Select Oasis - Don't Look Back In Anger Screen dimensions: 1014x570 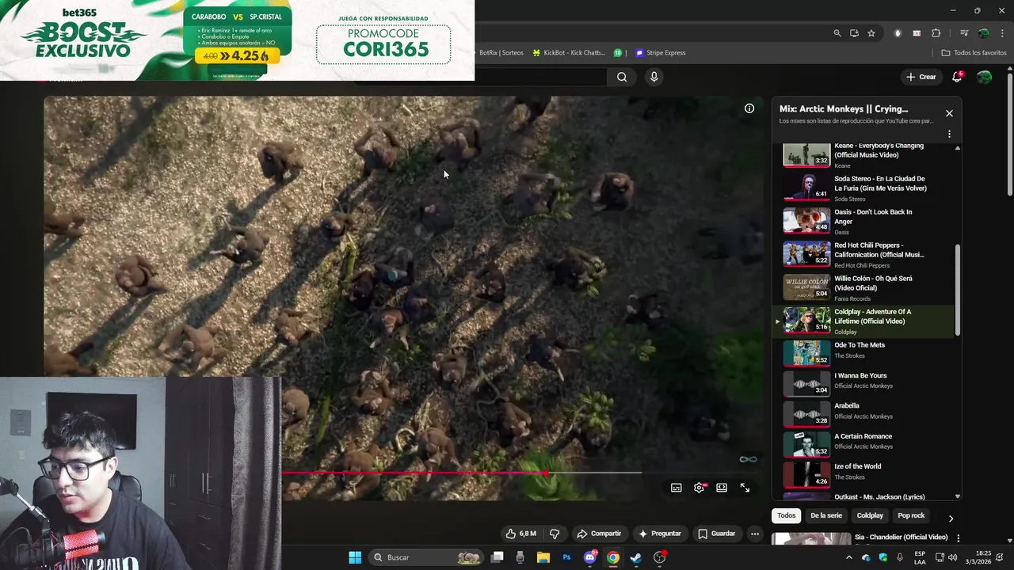pyautogui.click(x=863, y=222)
